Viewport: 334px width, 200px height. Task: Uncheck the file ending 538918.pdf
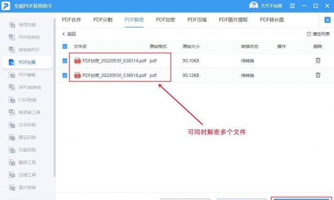(x=65, y=75)
